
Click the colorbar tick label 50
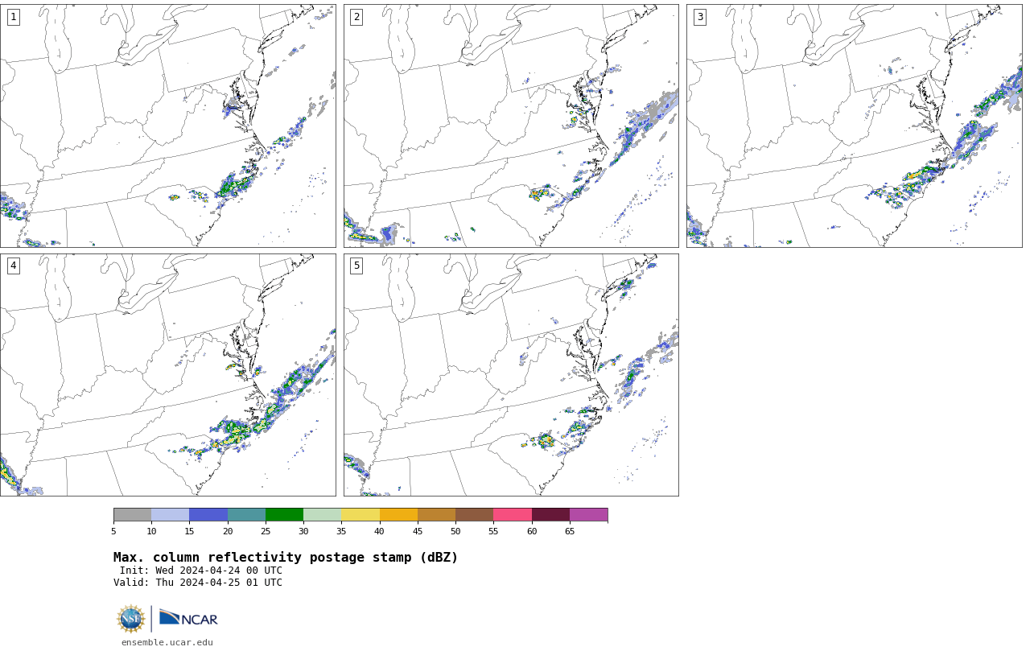pyautogui.click(x=455, y=531)
